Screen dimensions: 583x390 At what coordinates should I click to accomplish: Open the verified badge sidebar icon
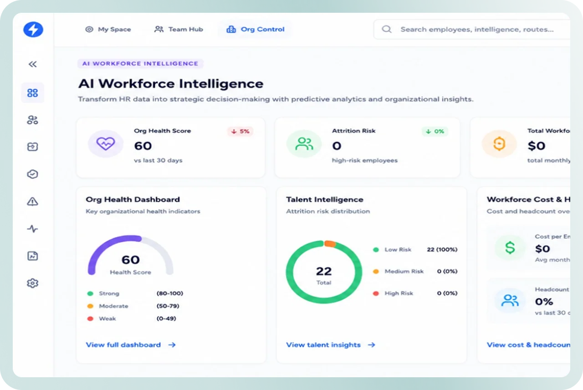point(32,174)
